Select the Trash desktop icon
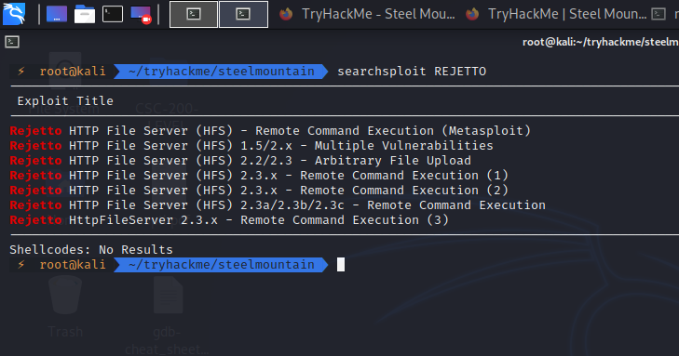679x356 pixels. coord(65,307)
